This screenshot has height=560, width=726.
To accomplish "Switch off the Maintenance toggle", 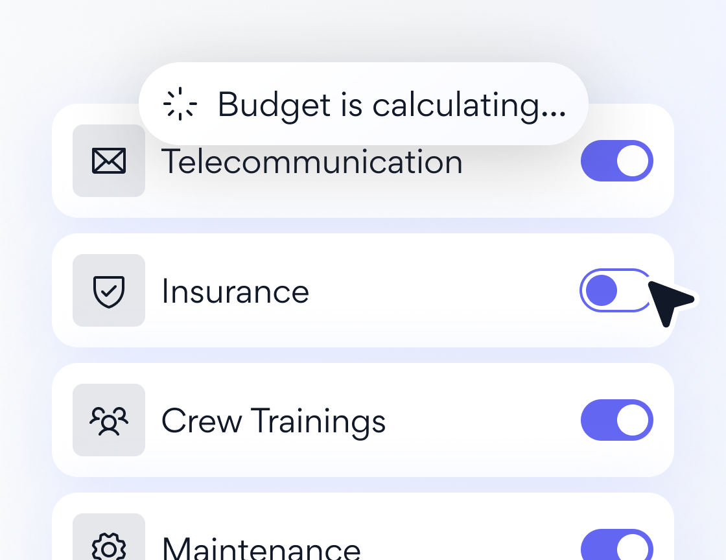I will pos(616,546).
